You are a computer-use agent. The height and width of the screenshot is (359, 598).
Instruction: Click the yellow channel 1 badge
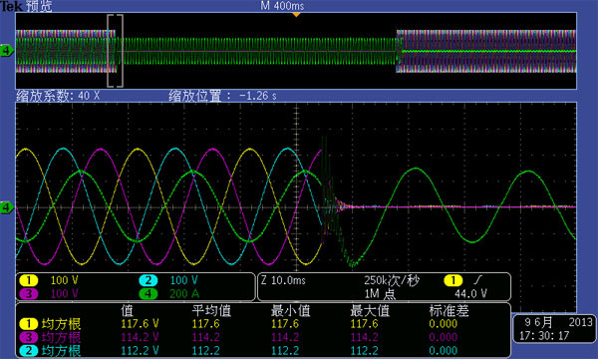coord(28,280)
